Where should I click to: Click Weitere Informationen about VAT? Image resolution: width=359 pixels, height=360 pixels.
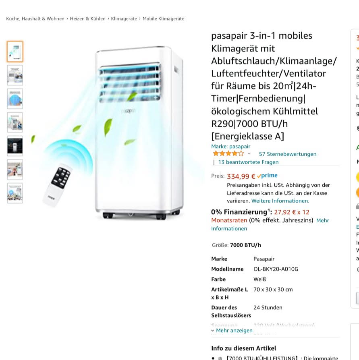(x=280, y=201)
